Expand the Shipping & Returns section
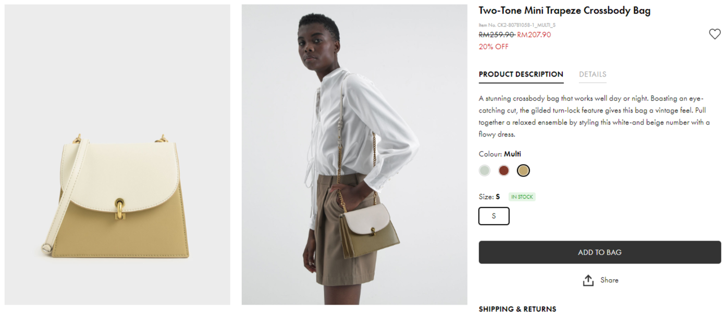Image resolution: width=725 pixels, height=313 pixels. coord(518,309)
